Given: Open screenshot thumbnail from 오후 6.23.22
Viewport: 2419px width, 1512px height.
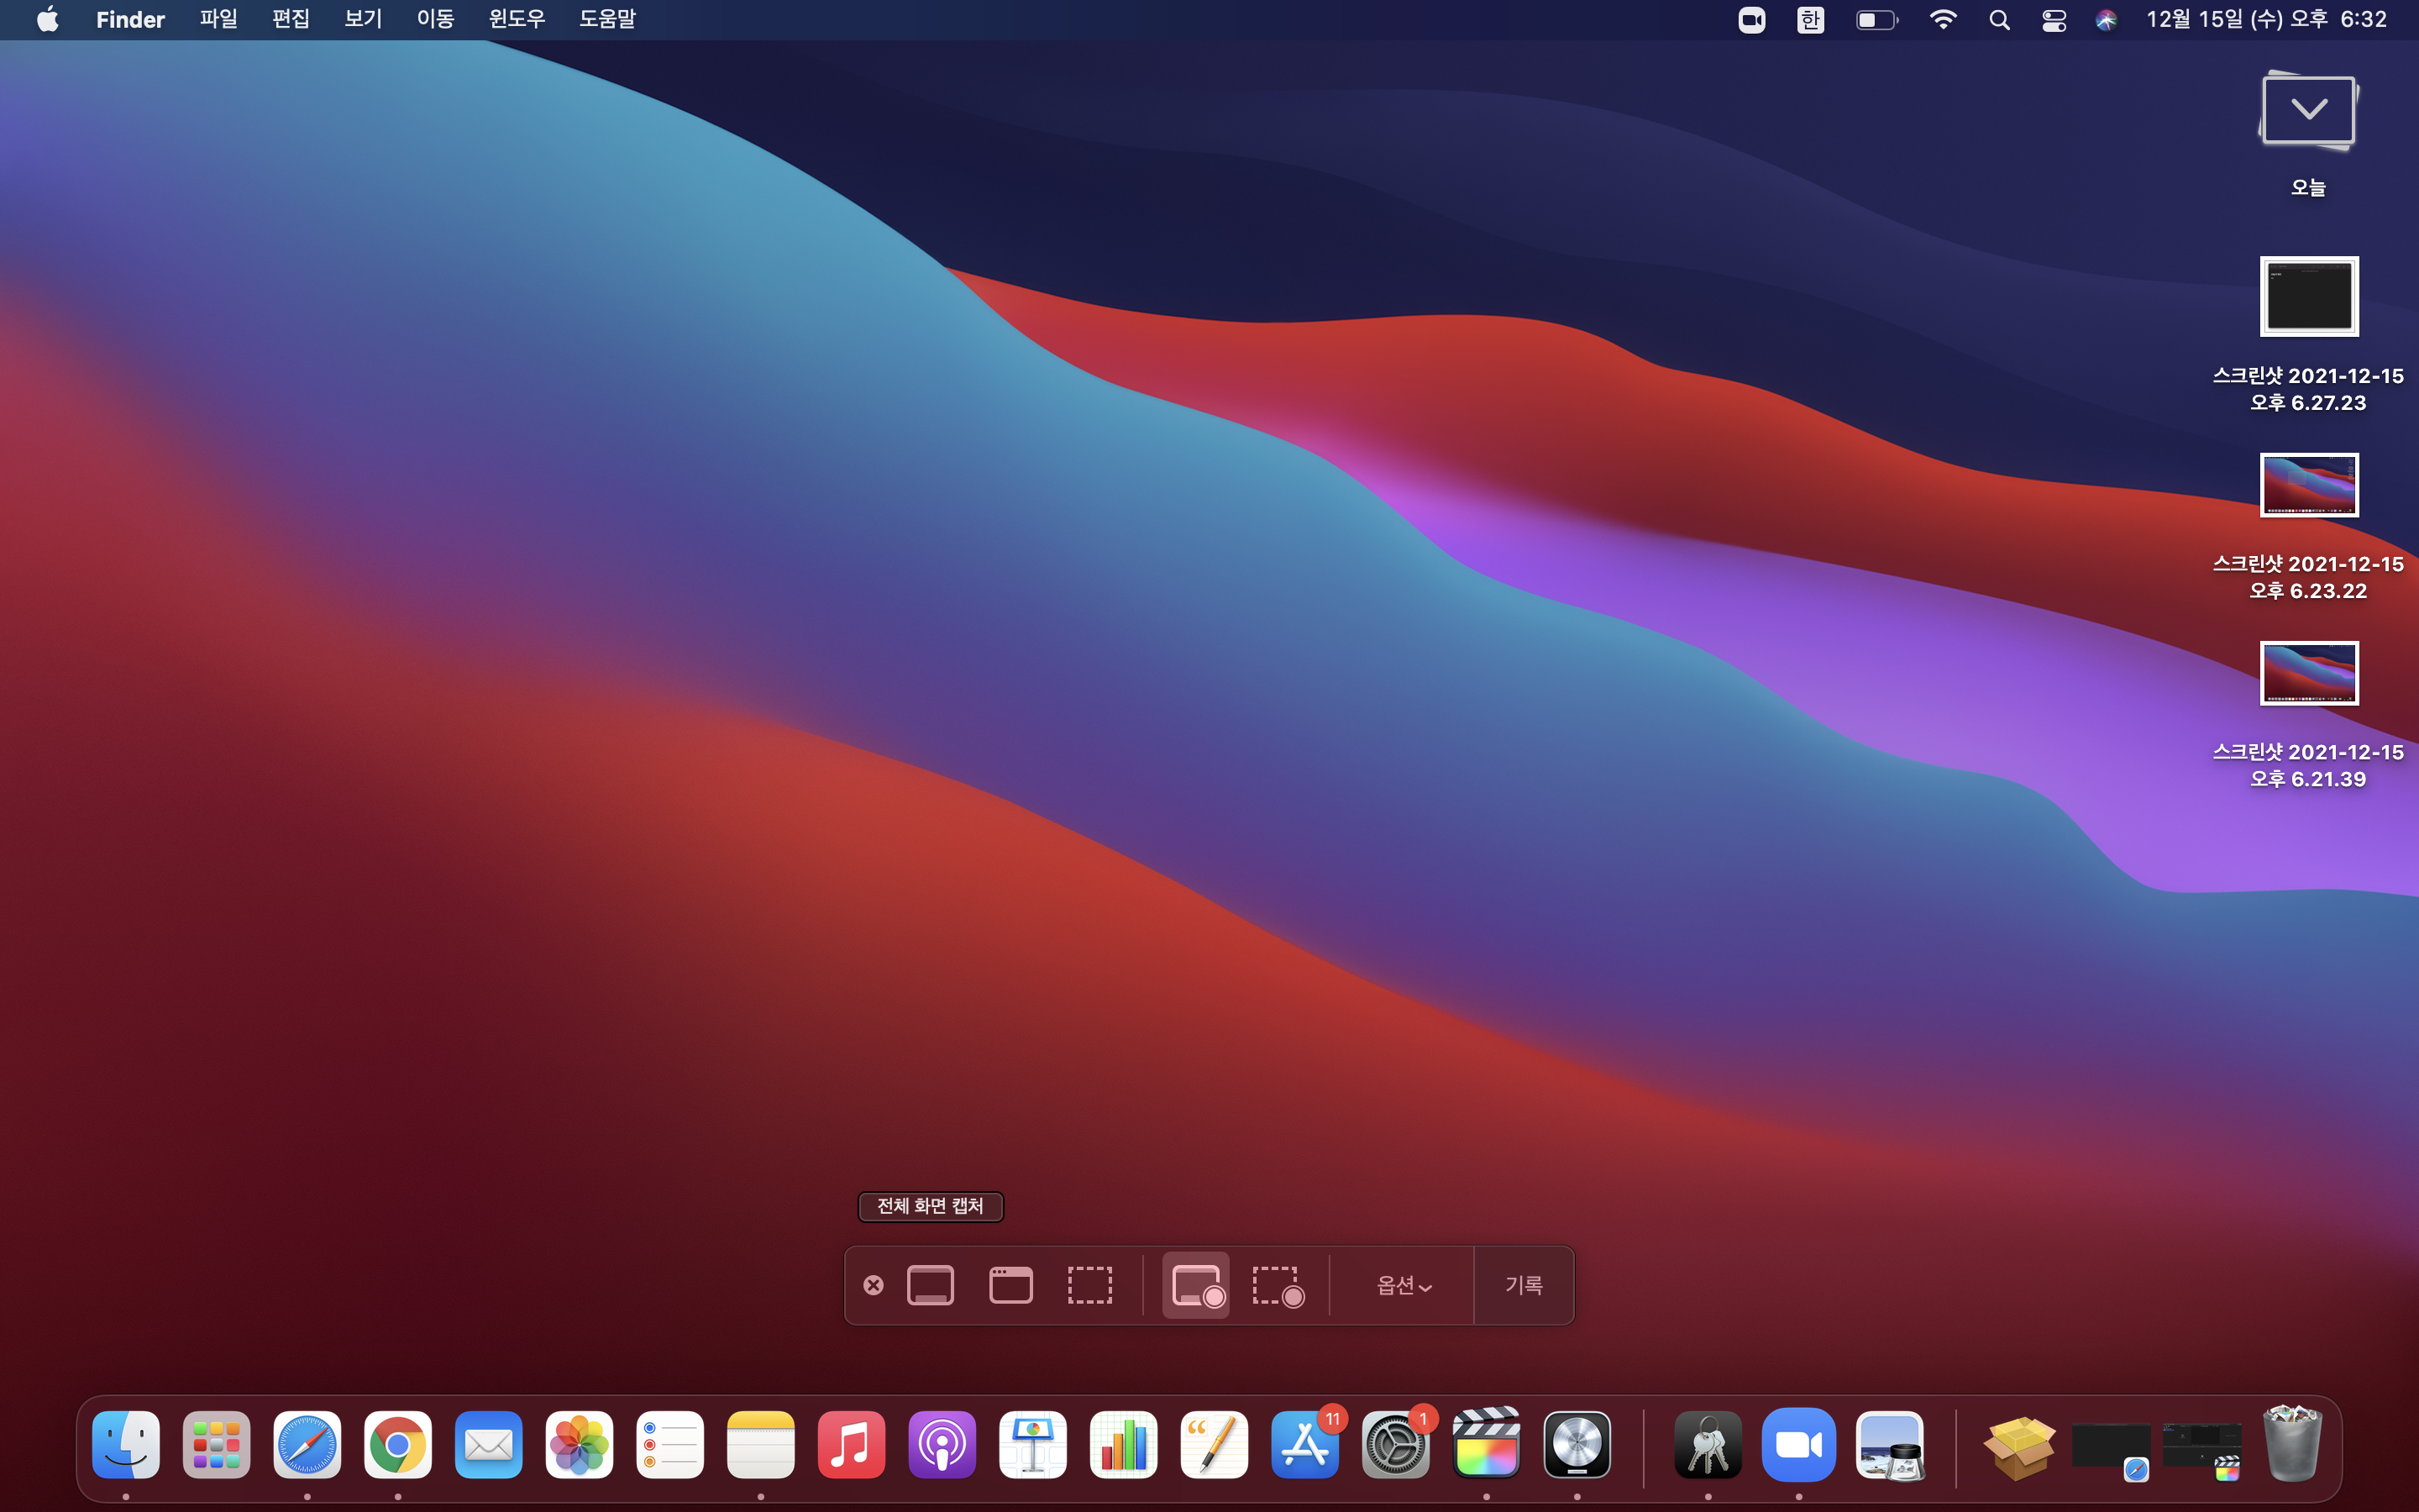Looking at the screenshot, I should [2308, 485].
